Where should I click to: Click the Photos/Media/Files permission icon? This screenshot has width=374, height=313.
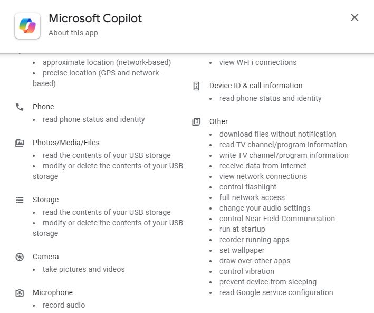tap(20, 143)
